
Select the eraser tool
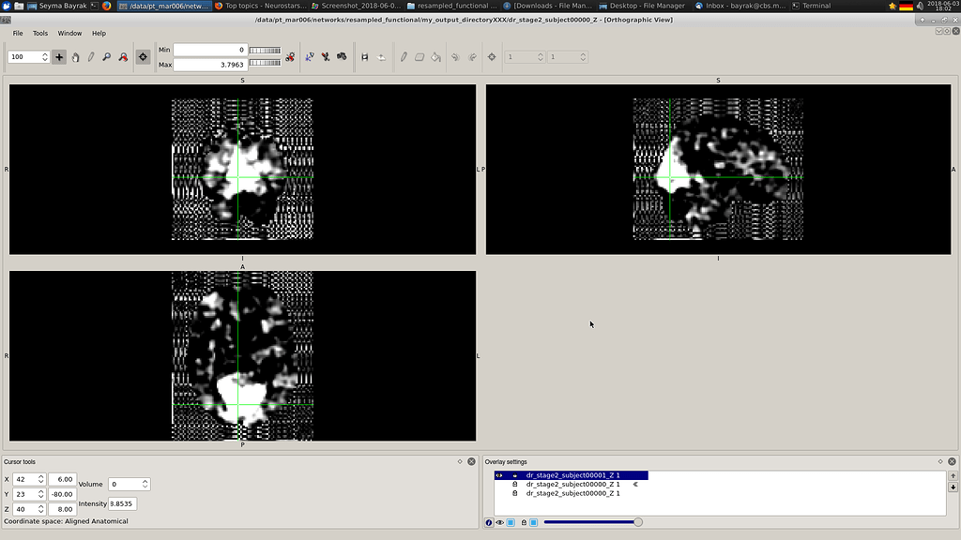click(x=419, y=56)
